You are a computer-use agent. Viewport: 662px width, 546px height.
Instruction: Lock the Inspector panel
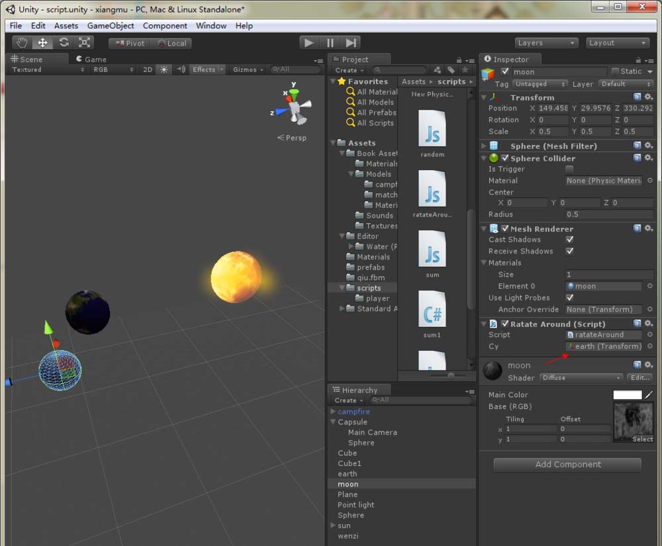(x=638, y=60)
